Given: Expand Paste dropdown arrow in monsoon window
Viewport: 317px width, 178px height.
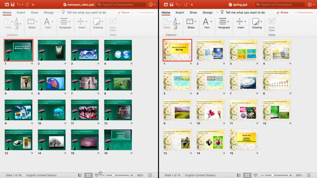Looking at the screenshot, I should pyautogui.click(x=12, y=21).
